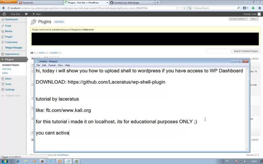
Task: Click the Notepad vertical scrollbar
Action: point(247,109)
